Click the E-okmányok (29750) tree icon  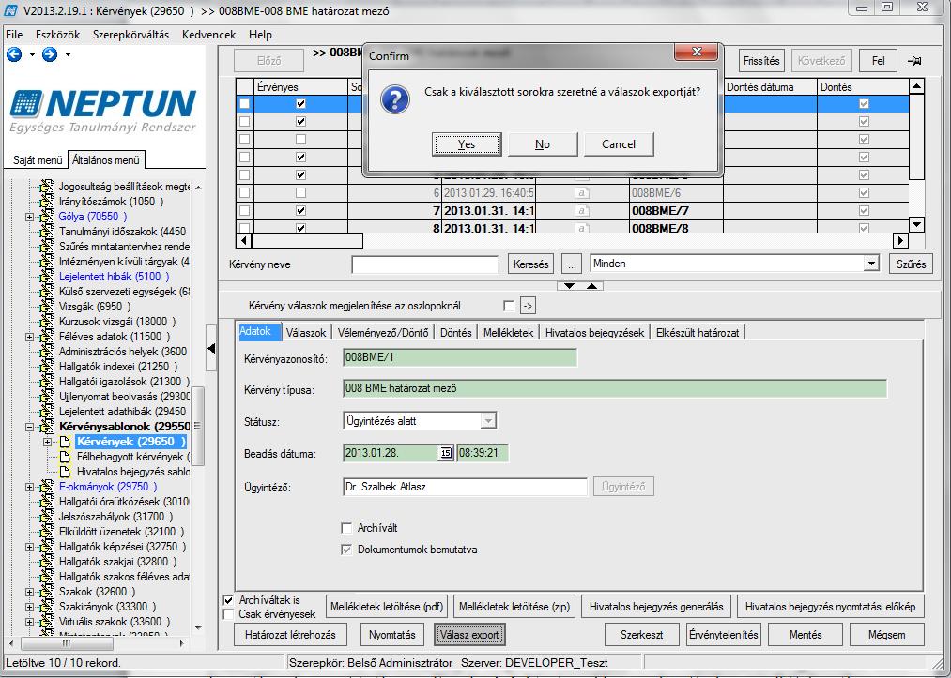pos(47,487)
